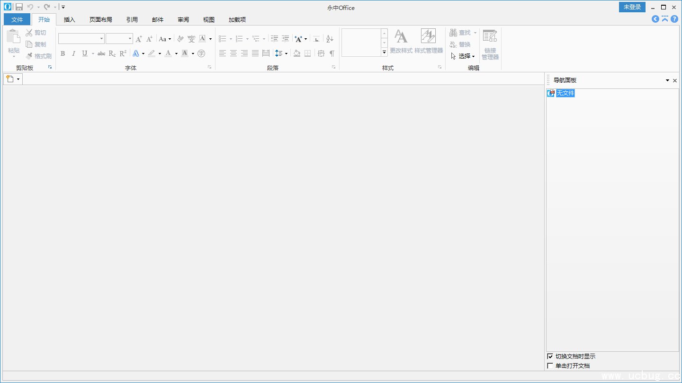Align paragraph text left

click(223, 53)
